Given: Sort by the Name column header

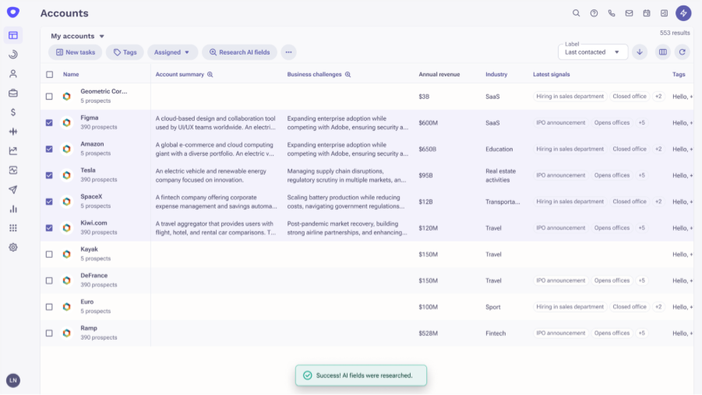Looking at the screenshot, I should coord(71,74).
